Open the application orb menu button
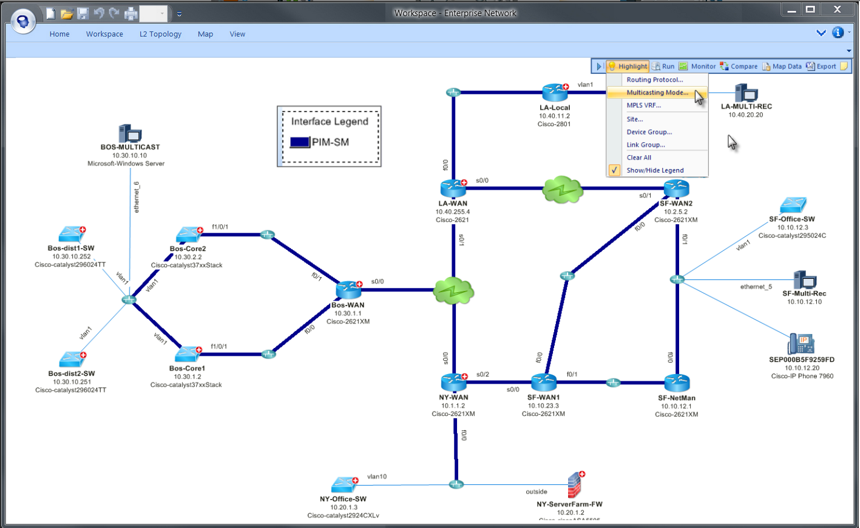The image size is (860, 528). coord(23,22)
